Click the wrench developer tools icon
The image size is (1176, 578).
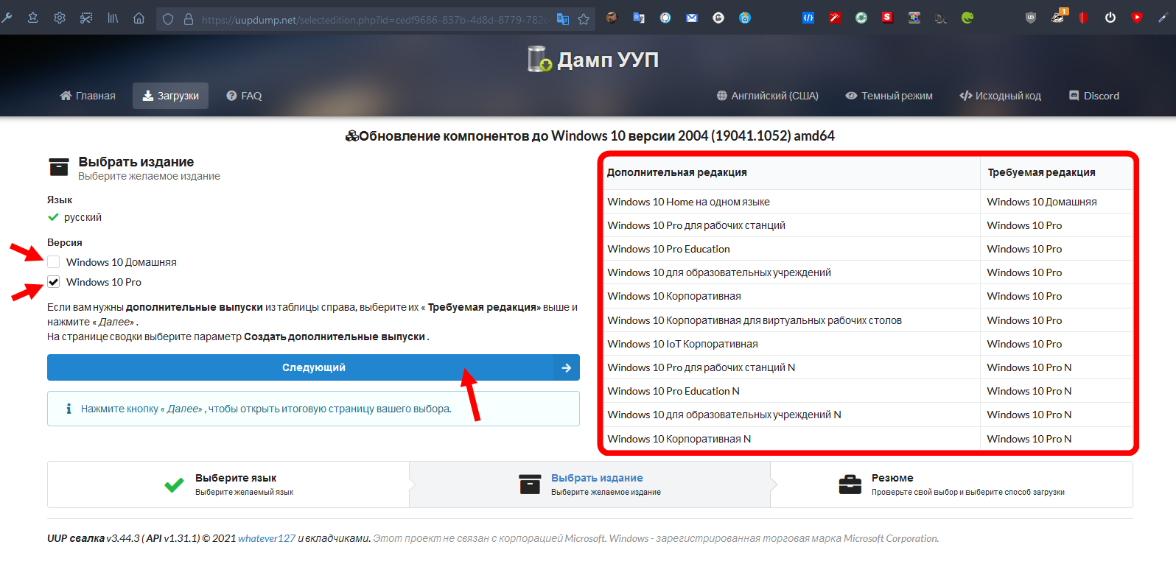tap(7, 18)
